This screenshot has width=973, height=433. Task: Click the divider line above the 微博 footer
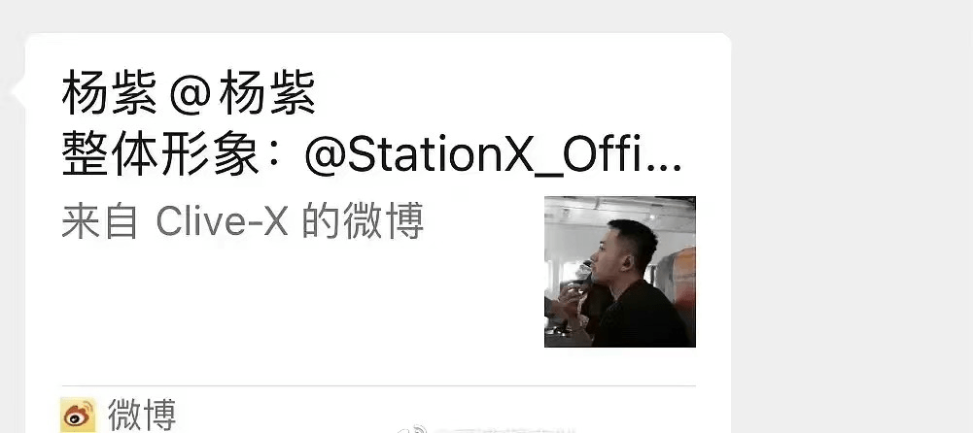tap(378, 386)
